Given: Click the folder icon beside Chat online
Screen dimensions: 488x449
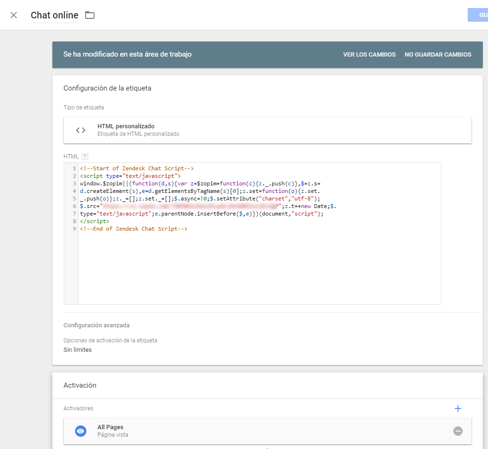Looking at the screenshot, I should (x=90, y=15).
